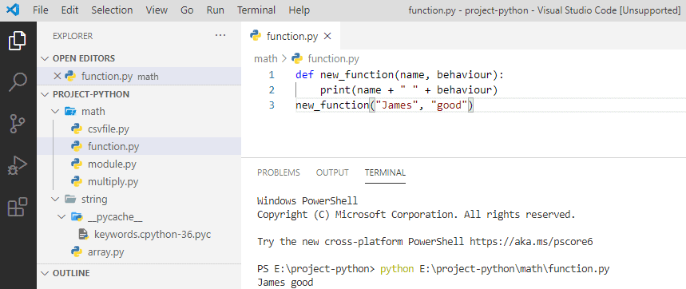
Task: Place cursor on the print statement line
Action: pos(409,90)
